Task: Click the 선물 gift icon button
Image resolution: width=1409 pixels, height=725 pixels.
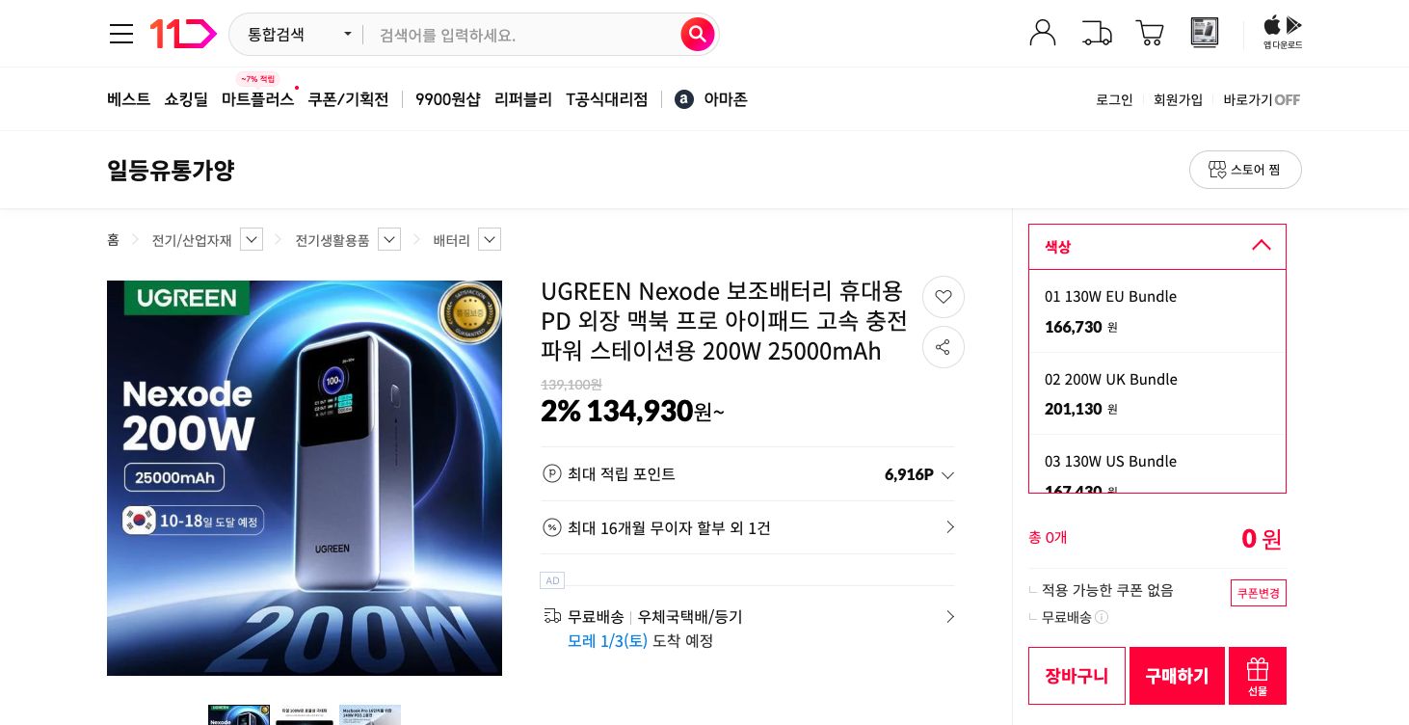Action: click(1258, 675)
